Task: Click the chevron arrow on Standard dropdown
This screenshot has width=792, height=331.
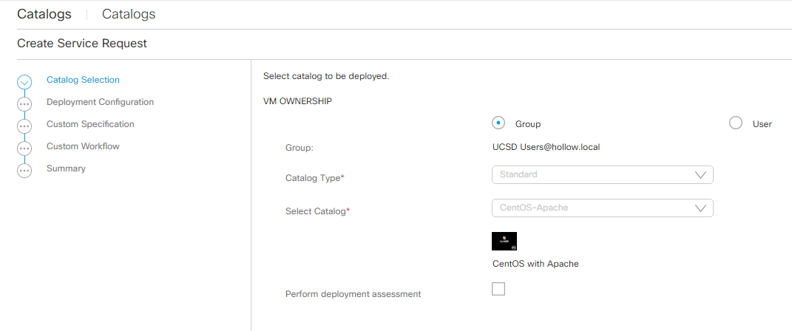Action: click(x=701, y=175)
